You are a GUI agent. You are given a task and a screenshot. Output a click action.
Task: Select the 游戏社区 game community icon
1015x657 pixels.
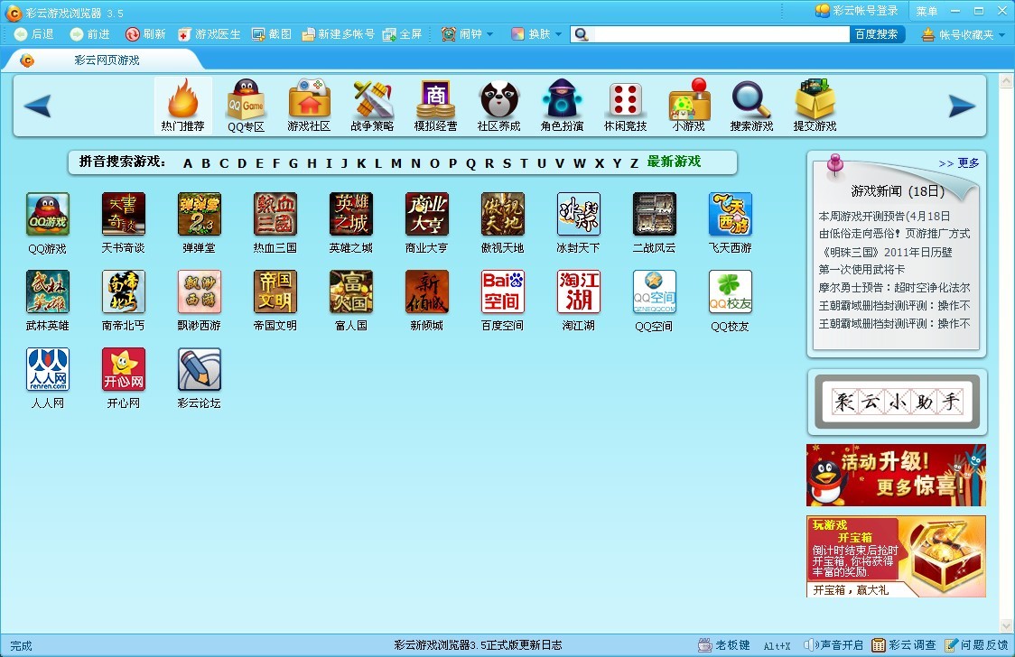309,106
